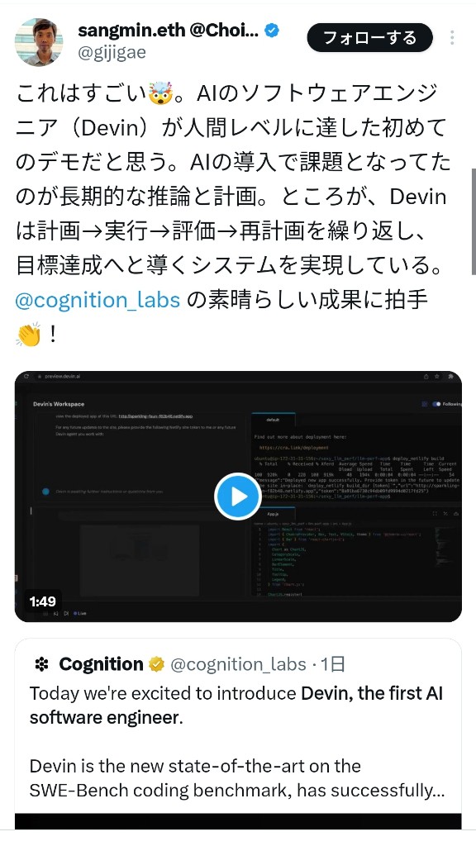
Task: Click the star bookmark icon in the video's browser bar
Action: tap(436, 376)
